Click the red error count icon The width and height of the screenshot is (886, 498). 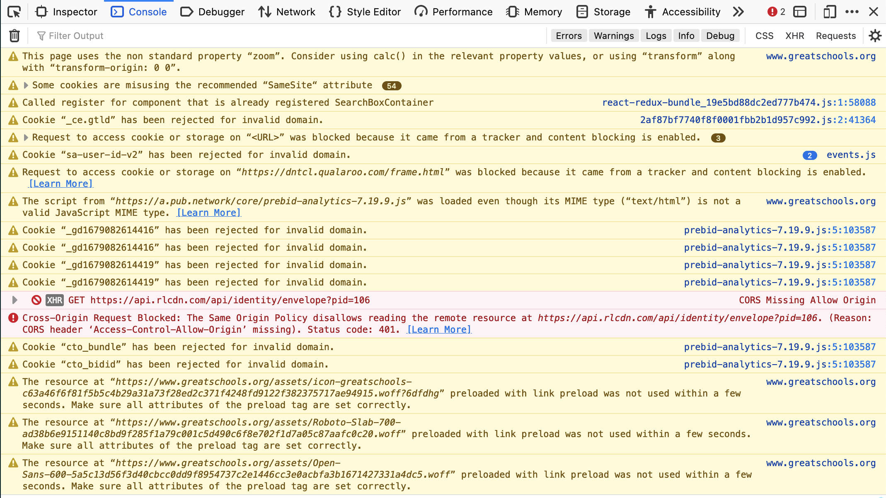tap(772, 12)
